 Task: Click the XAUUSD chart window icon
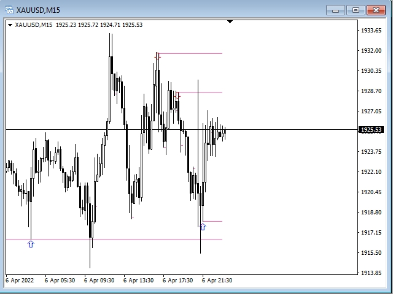pyautogui.click(x=9, y=10)
